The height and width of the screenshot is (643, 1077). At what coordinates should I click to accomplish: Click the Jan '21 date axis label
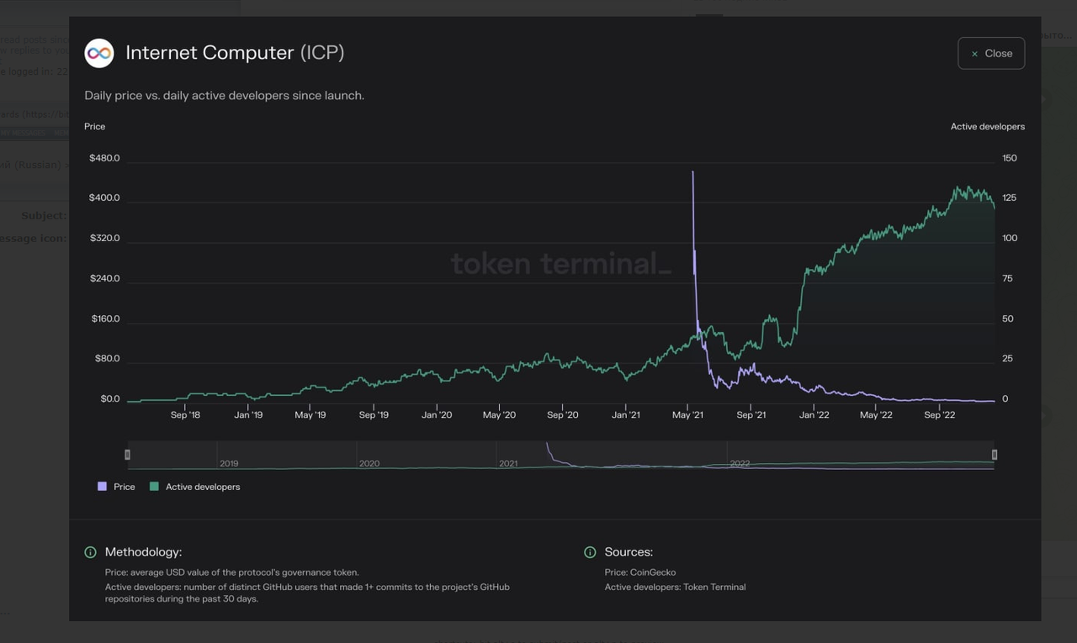[x=625, y=415]
